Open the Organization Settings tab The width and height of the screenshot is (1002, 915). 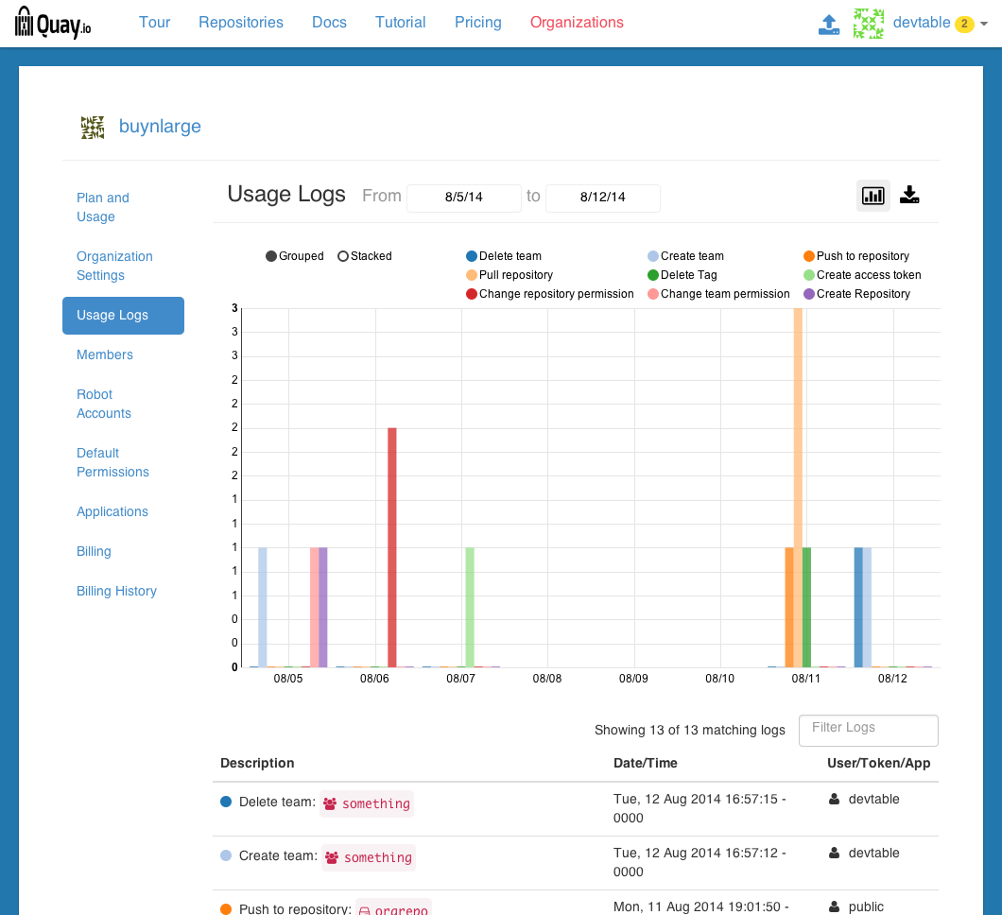[123, 266]
